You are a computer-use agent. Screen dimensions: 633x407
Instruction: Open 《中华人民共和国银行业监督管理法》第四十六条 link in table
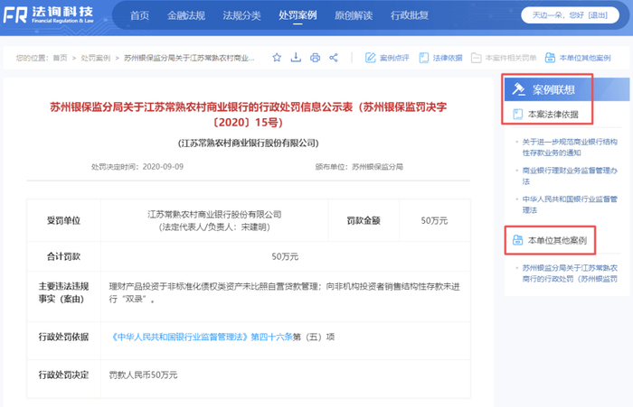pos(201,337)
